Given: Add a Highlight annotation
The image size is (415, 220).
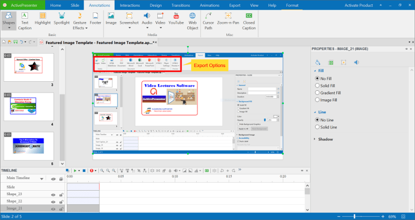Looking at the screenshot, I should pos(42,19).
